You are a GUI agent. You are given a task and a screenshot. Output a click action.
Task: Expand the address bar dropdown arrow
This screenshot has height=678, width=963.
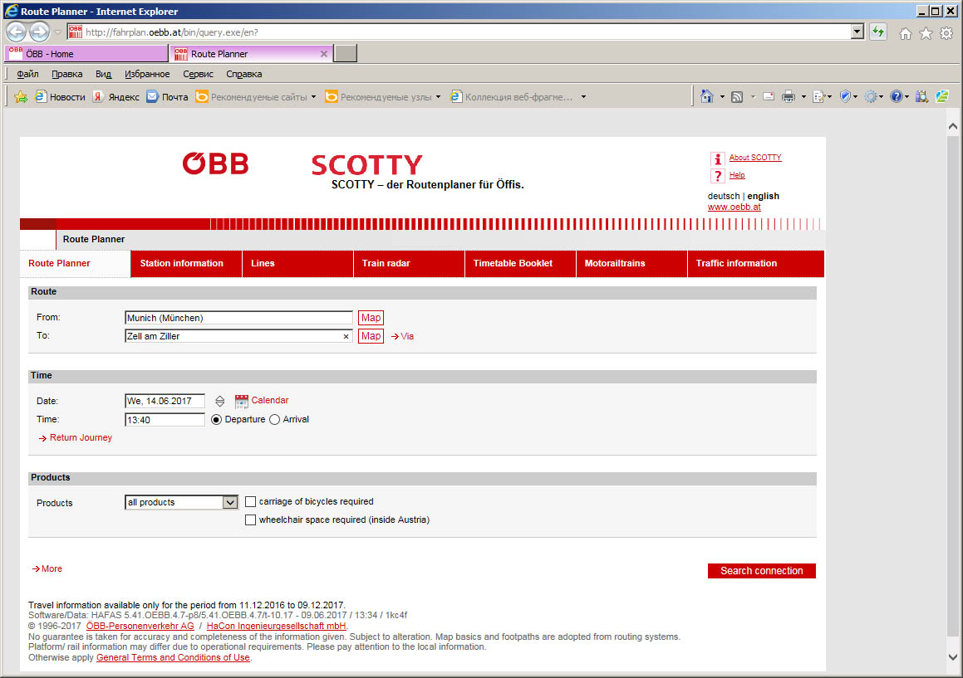pos(857,32)
